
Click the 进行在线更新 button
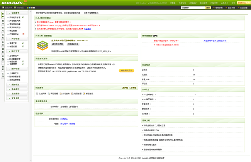pyautogui.click(x=58, y=44)
